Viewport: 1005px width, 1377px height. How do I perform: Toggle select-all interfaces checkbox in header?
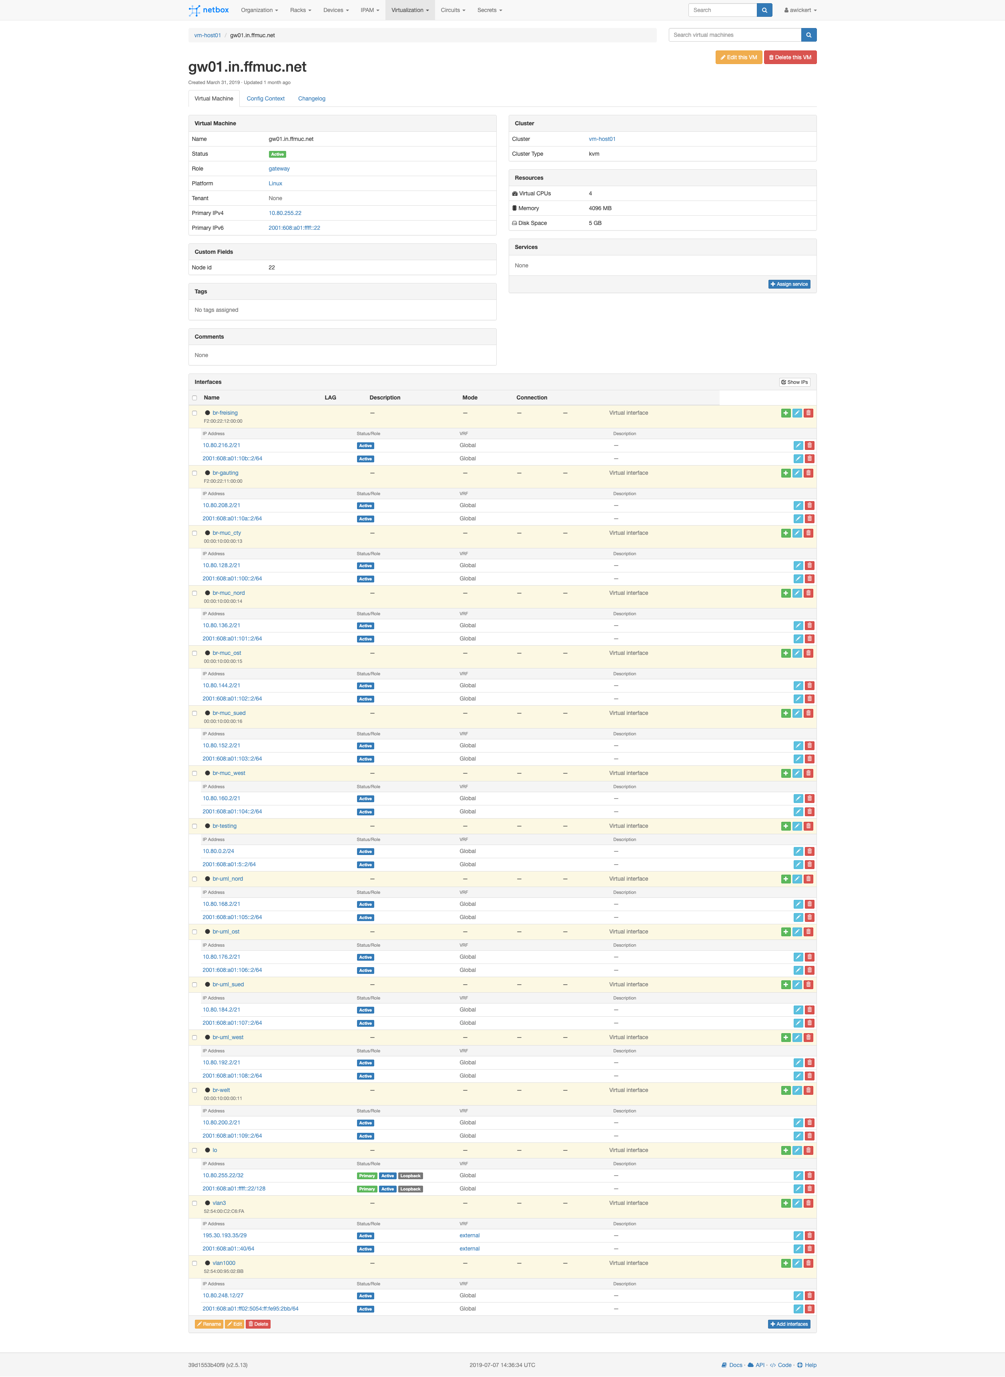[x=195, y=398]
